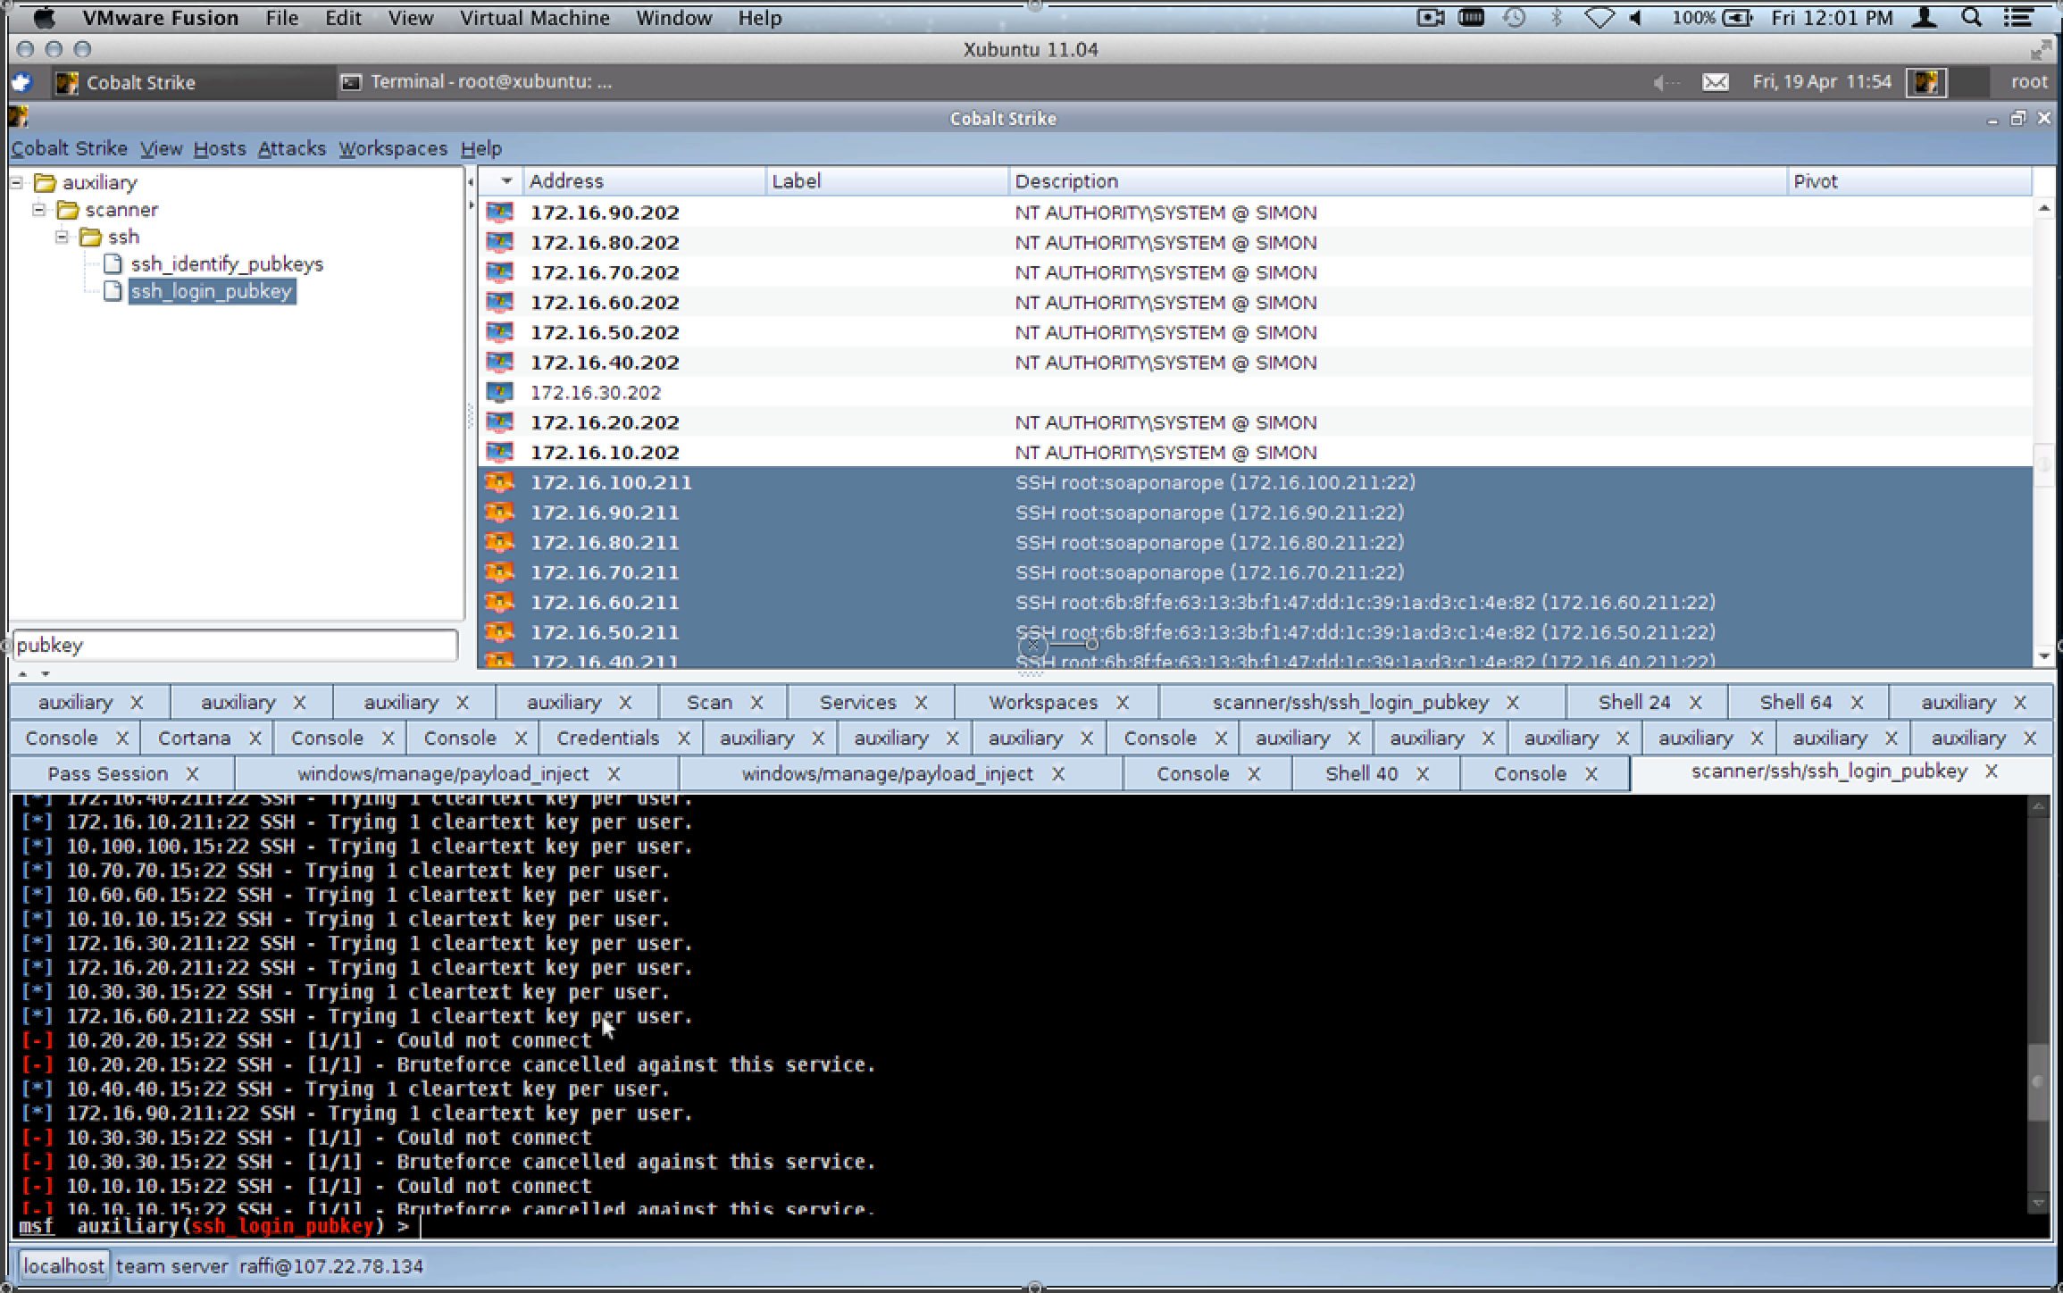Click the Terminal taskbar icon

(x=352, y=82)
